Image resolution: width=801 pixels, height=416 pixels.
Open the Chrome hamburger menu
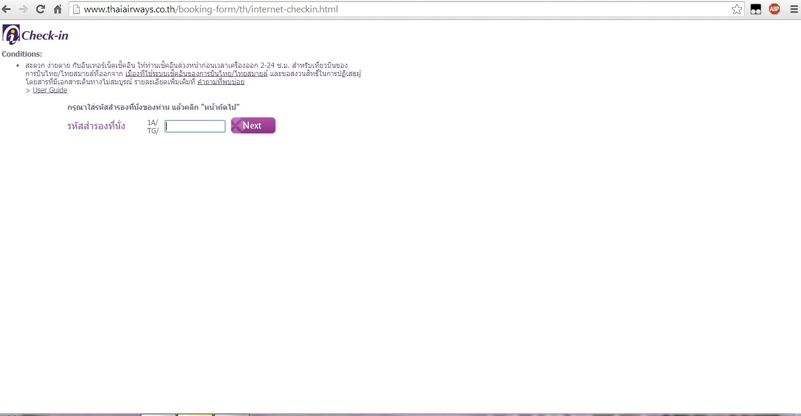coord(794,9)
